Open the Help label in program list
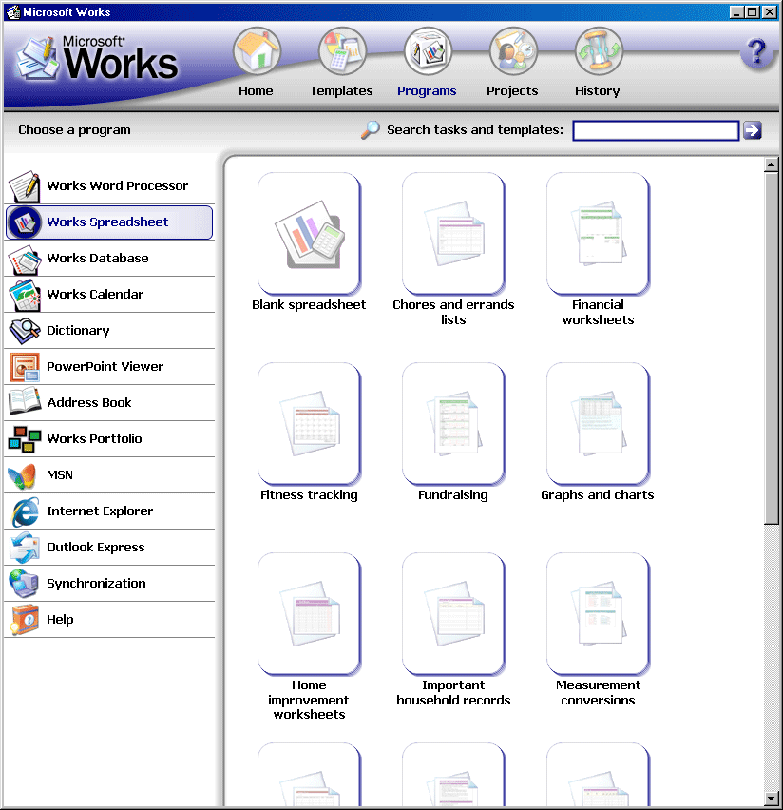The image size is (783, 810). 60,620
